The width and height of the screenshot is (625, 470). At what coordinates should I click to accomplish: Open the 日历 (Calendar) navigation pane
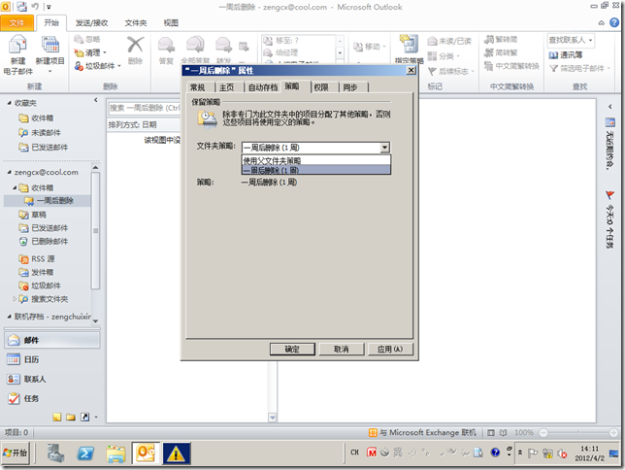(29, 359)
